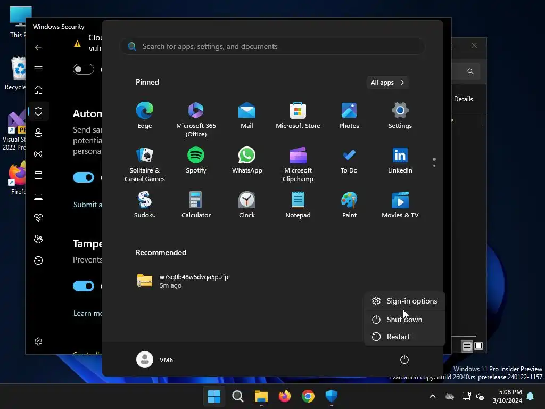This screenshot has width=545, height=409.
Task: Click the muted volume tray icon
Action: tap(480, 396)
